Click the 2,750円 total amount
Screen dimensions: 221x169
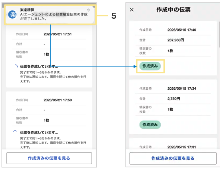click(x=173, y=99)
